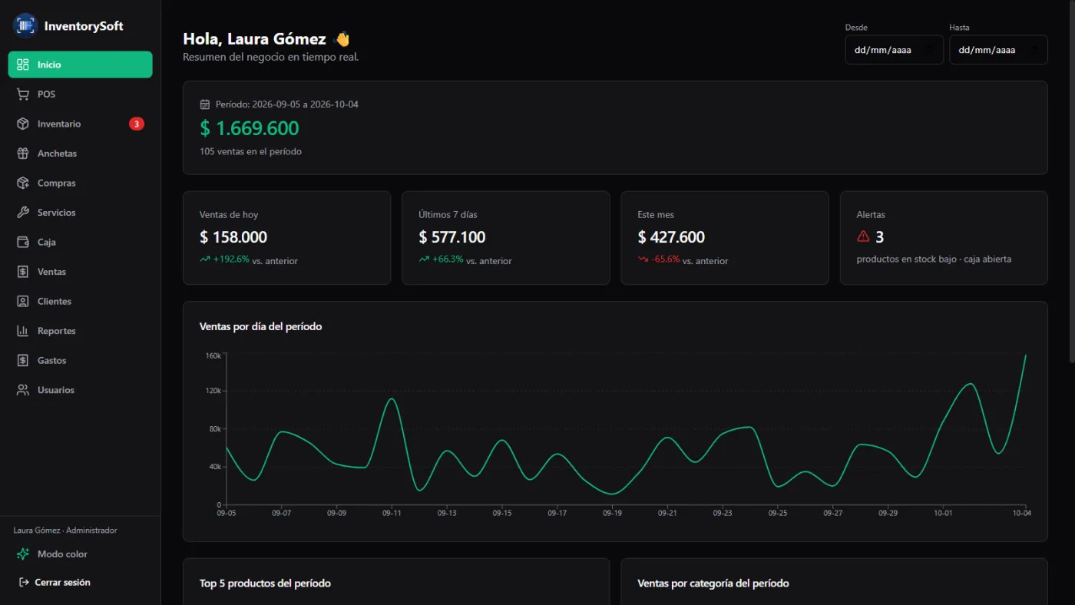
Task: Click the Top 5 productos del período heading
Action: pos(265,584)
